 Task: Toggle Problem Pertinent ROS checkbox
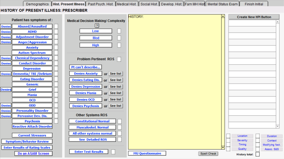(x=119, y=59)
